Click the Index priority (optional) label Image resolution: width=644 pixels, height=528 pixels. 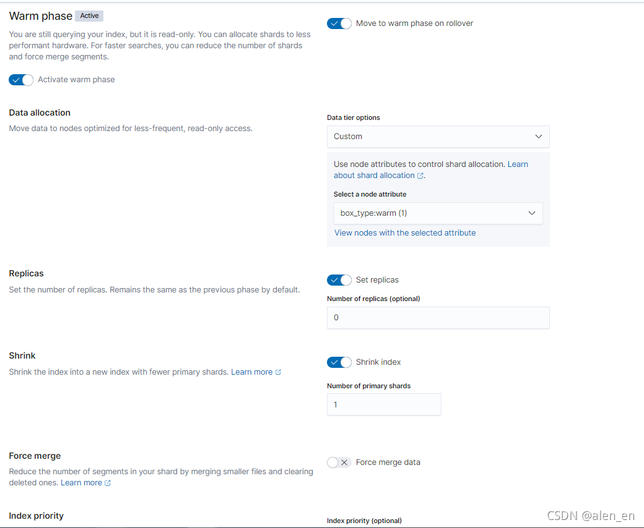tap(364, 521)
